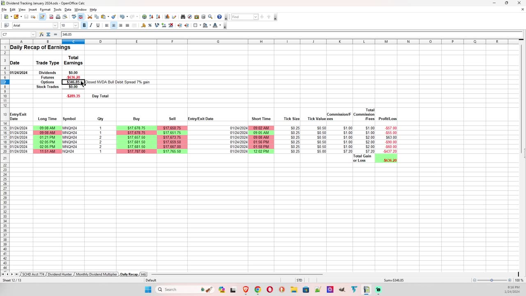Switch to SCHD Acct 774 sheet tab
This screenshot has width=526, height=296.
pos(33,274)
